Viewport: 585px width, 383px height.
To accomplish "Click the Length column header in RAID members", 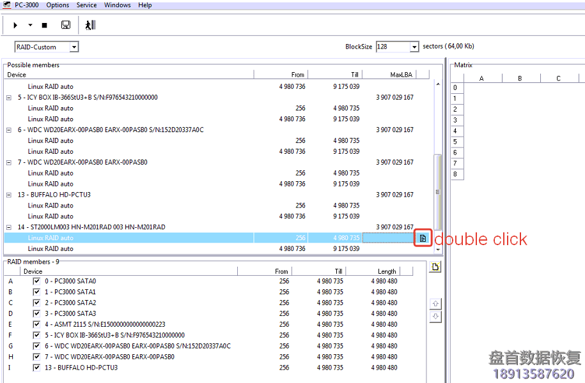I will point(387,271).
